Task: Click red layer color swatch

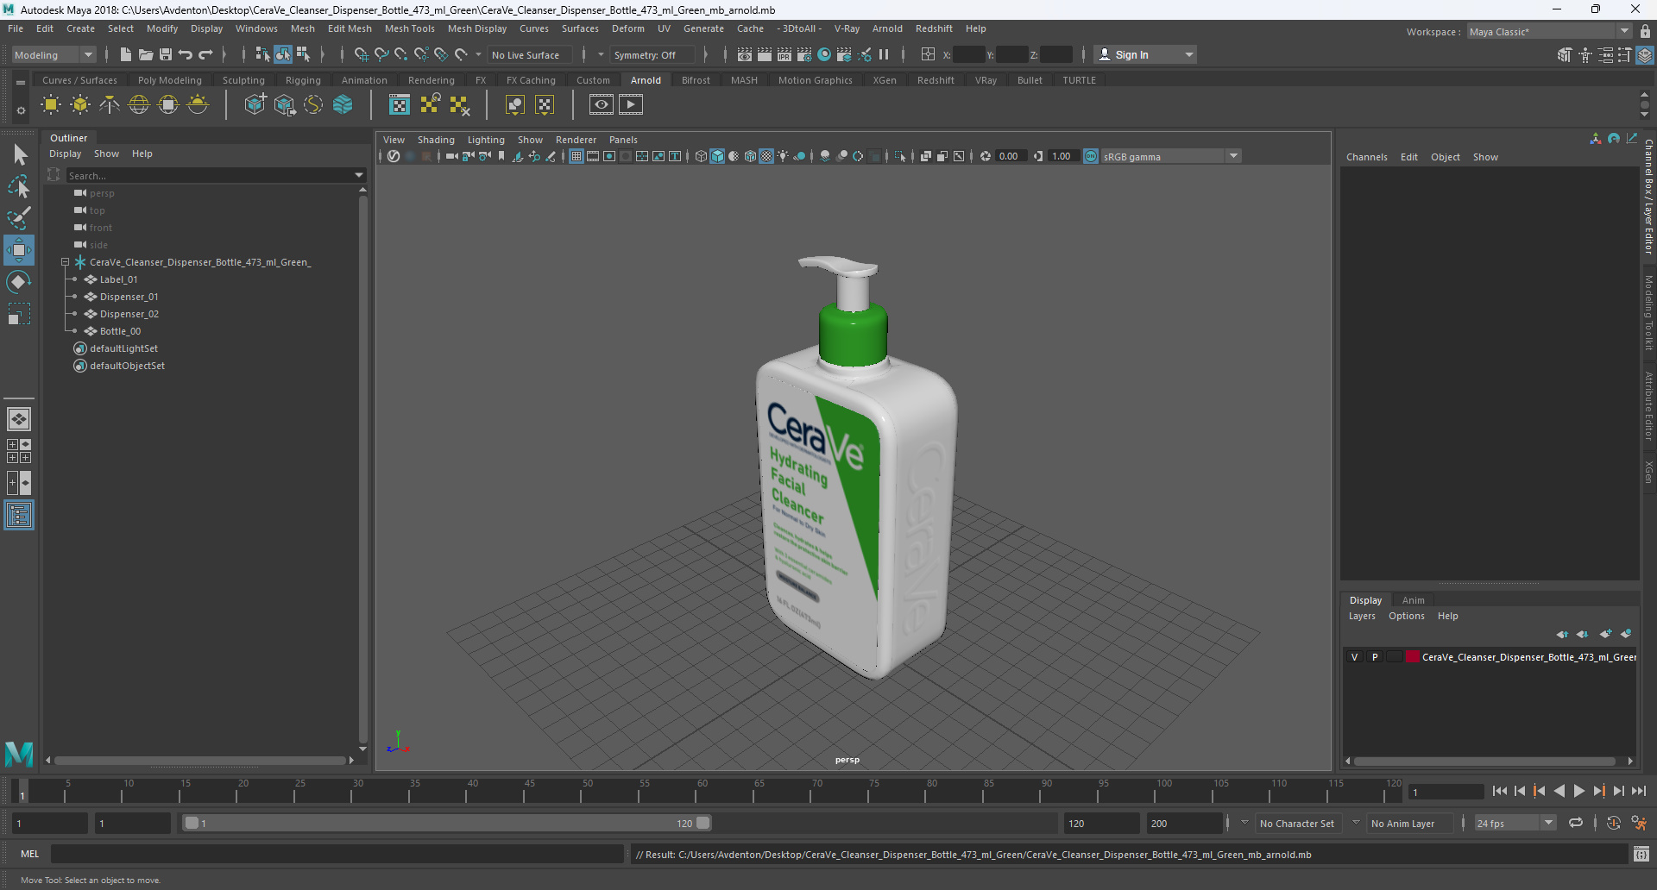Action: 1413,657
